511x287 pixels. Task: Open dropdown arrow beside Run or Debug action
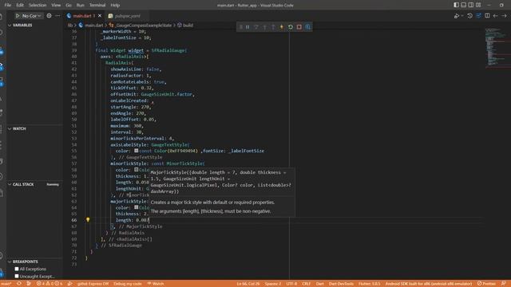click(462, 16)
